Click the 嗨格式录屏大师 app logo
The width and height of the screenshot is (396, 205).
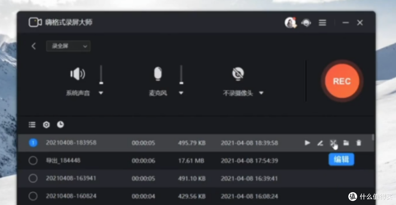35,22
